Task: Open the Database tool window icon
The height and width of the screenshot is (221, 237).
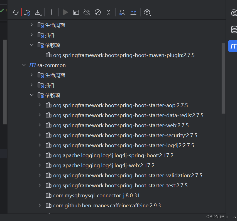Action: click(x=234, y=29)
